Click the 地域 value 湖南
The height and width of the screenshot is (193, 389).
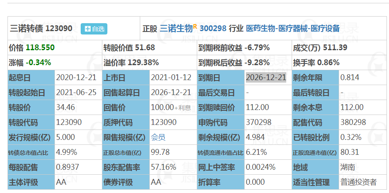[347, 168]
